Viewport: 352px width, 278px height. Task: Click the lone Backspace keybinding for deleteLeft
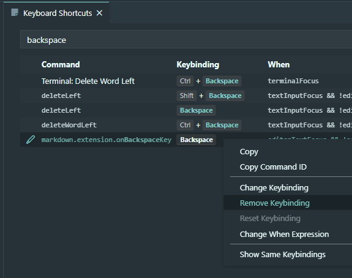pos(197,110)
